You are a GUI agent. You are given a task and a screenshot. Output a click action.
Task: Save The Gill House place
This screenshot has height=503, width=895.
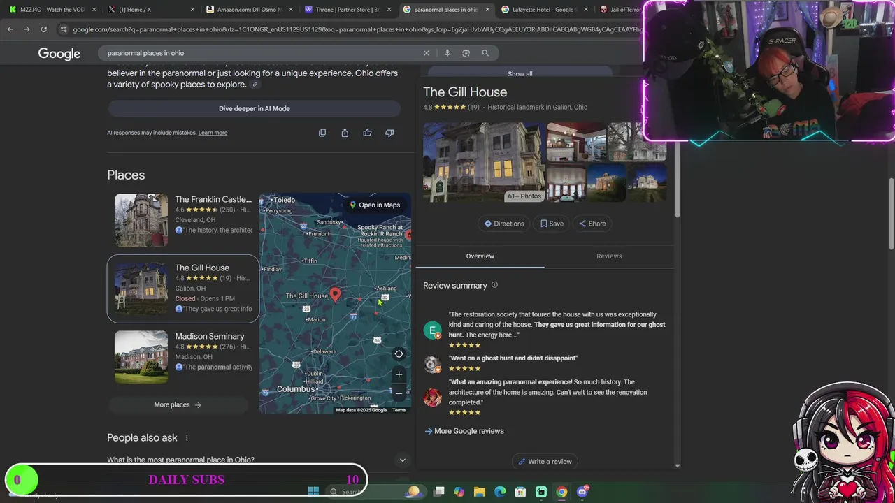click(552, 224)
